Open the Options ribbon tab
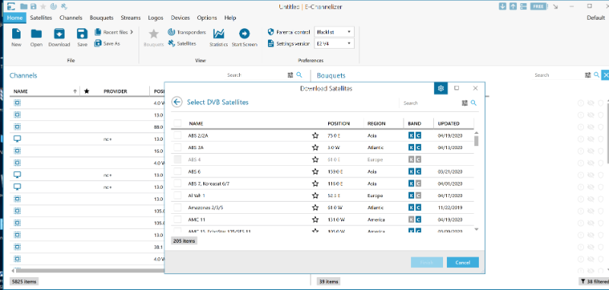This screenshot has width=609, height=290. 206,18
